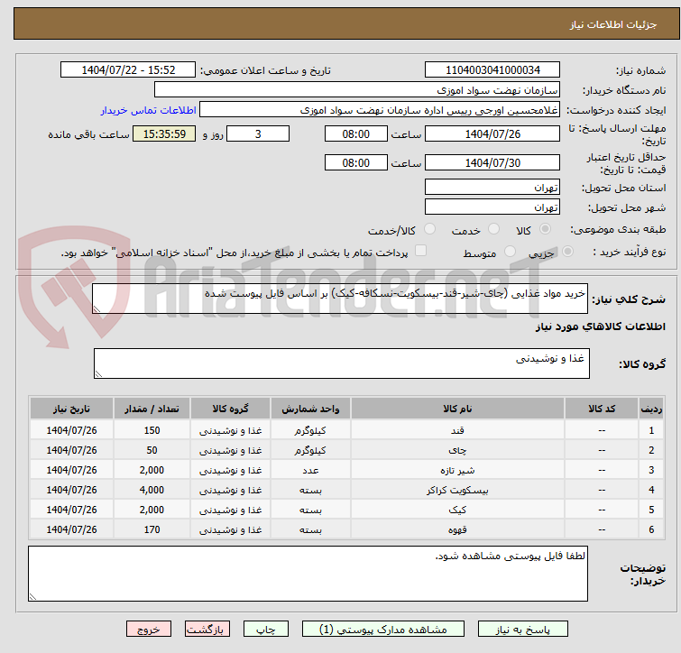Click the نام کالا column header
This screenshot has height=653, width=681.
pos(458,409)
